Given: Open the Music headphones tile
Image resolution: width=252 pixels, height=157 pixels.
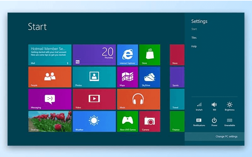Looking at the screenshot, I should point(139,99).
